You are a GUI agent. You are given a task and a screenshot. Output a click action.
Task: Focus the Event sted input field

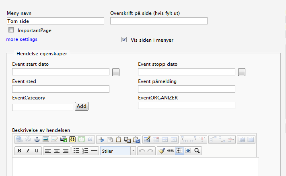tap(61, 89)
